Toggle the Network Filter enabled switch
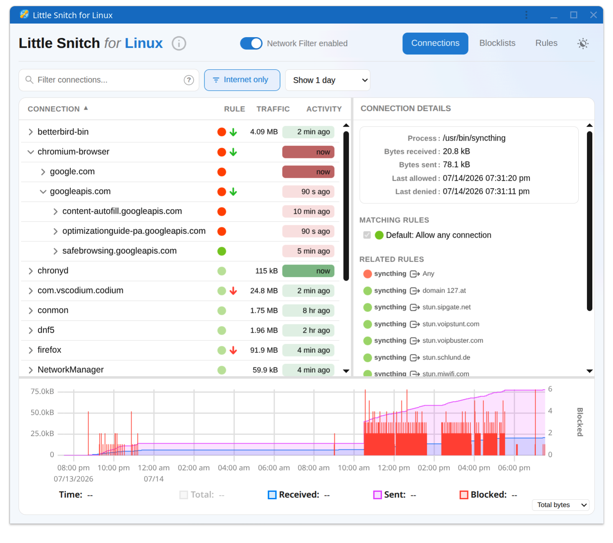The height and width of the screenshot is (543, 613). click(251, 43)
